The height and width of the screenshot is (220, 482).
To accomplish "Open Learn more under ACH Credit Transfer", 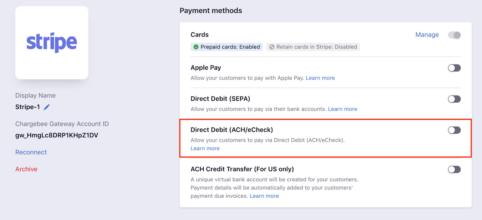I will coord(264,196).
